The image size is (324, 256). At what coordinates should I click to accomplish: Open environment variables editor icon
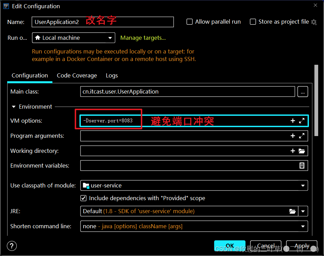[302, 166]
